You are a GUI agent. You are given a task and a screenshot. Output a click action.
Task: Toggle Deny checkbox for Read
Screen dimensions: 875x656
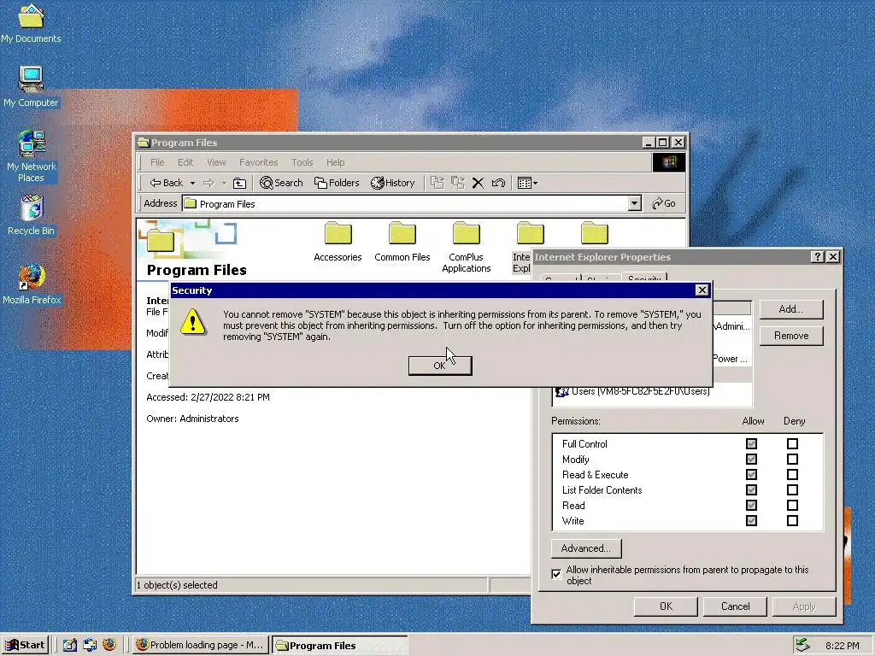792,506
